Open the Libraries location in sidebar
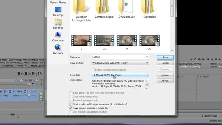 [x=58, y=24]
